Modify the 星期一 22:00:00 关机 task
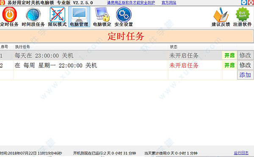Image resolution: width=254 pixels, height=157 pixels. pyautogui.click(x=245, y=65)
